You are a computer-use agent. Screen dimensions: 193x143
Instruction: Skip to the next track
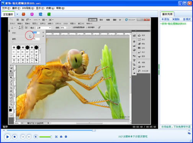point(29,137)
